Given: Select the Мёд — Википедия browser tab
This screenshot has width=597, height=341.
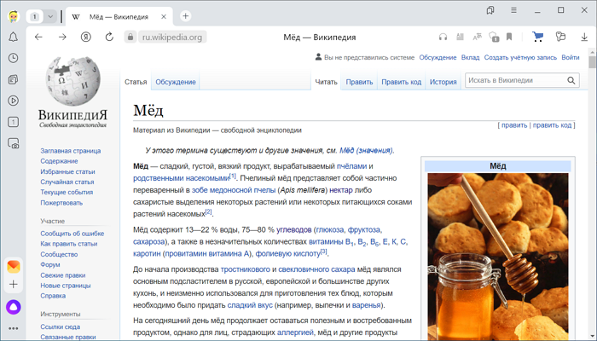Looking at the screenshot, I should coord(119,17).
